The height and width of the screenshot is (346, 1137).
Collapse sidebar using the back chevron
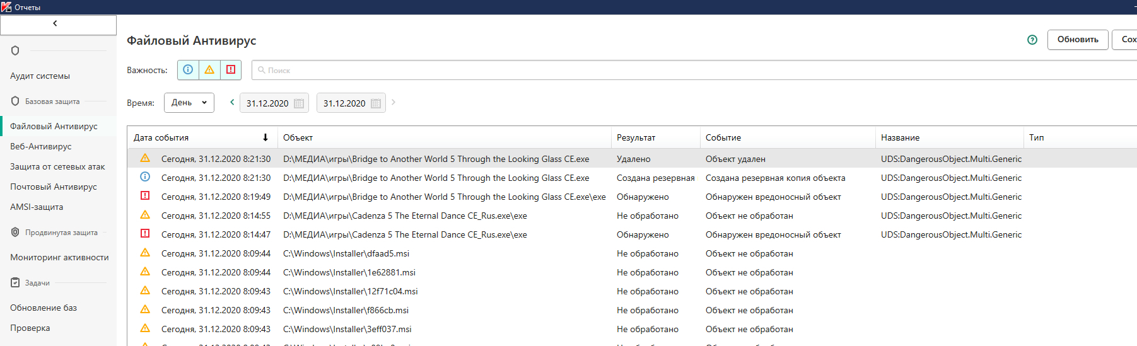click(55, 23)
